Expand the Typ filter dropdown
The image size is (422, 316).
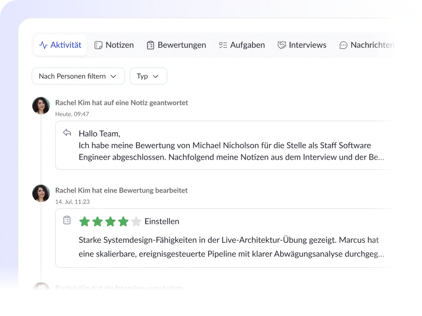pyautogui.click(x=148, y=76)
